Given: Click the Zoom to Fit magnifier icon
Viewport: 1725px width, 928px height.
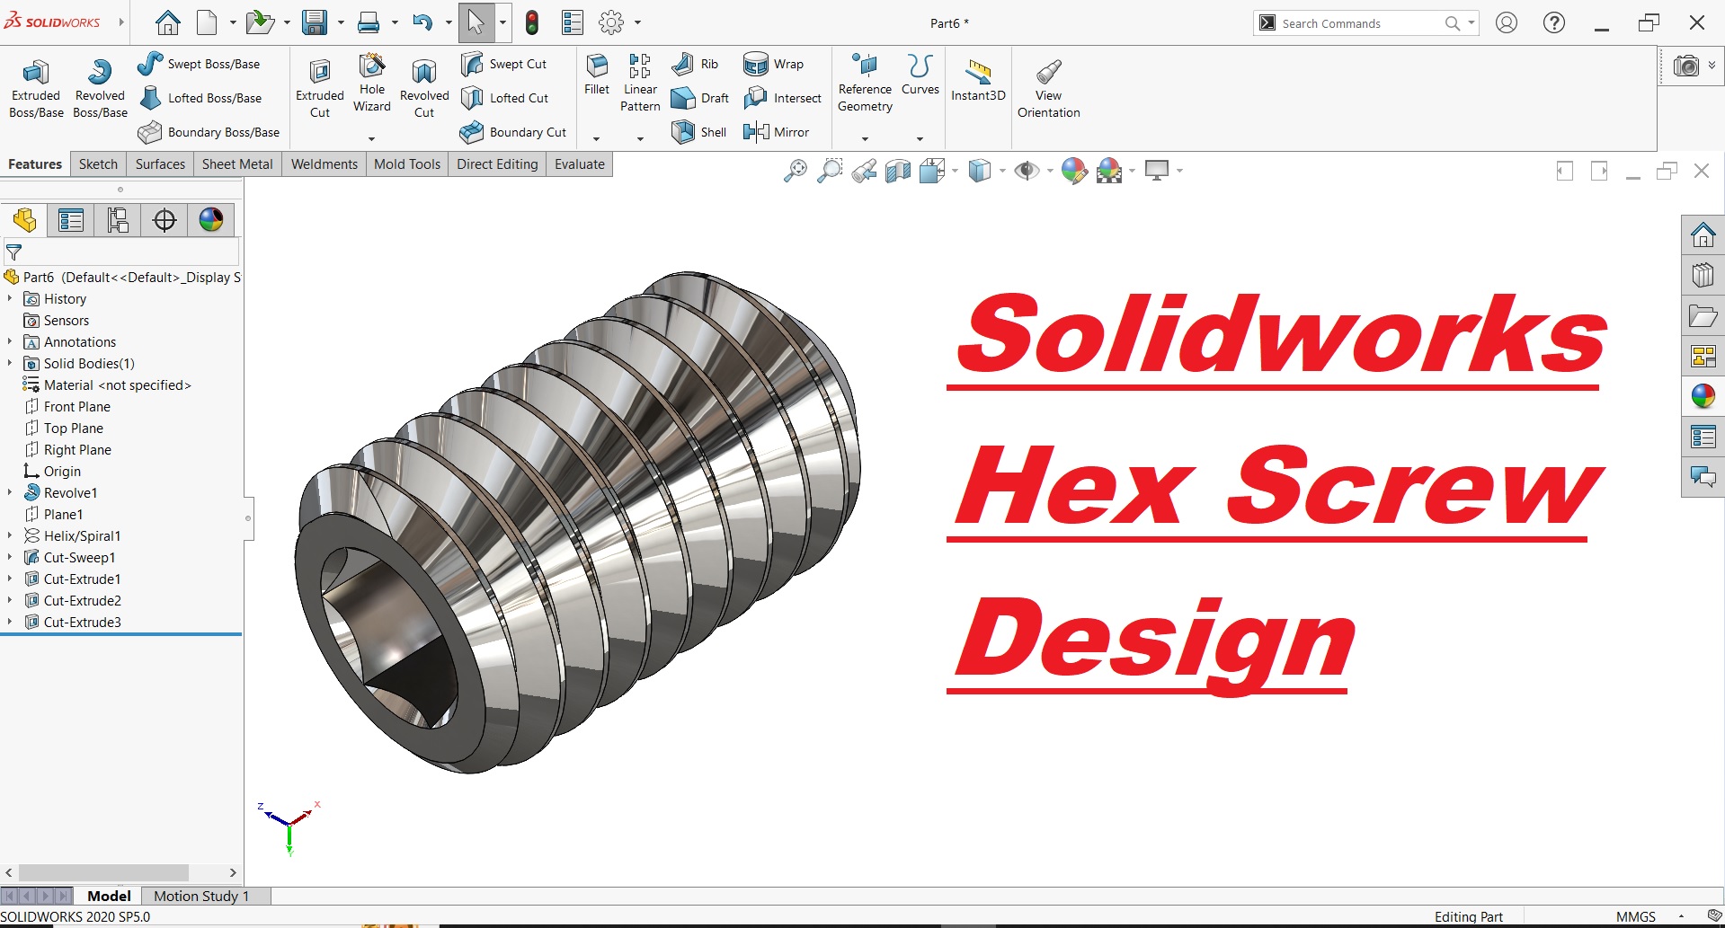Looking at the screenshot, I should point(796,171).
